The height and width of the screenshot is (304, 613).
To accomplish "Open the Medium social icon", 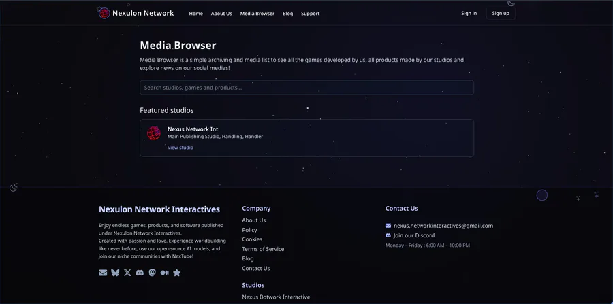I will 165,273.
